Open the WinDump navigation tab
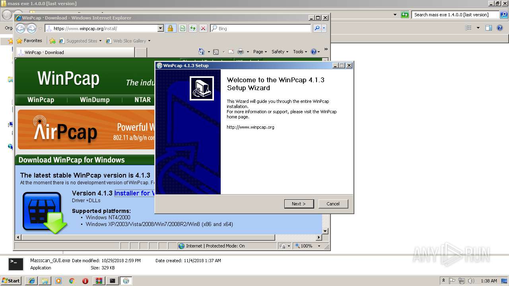Screen dimensions: 509x286 95,100
